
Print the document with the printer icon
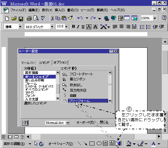[29, 18]
